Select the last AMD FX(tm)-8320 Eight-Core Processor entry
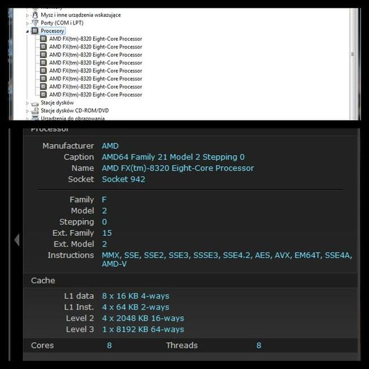This screenshot has height=369, width=369. point(95,95)
